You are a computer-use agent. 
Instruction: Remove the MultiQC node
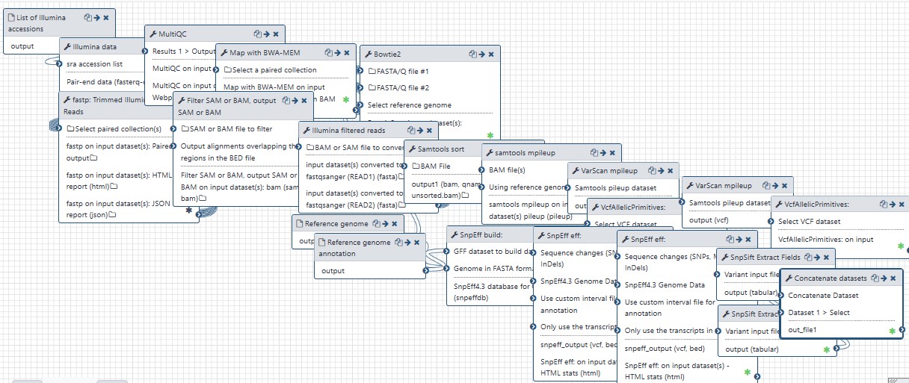(276, 34)
